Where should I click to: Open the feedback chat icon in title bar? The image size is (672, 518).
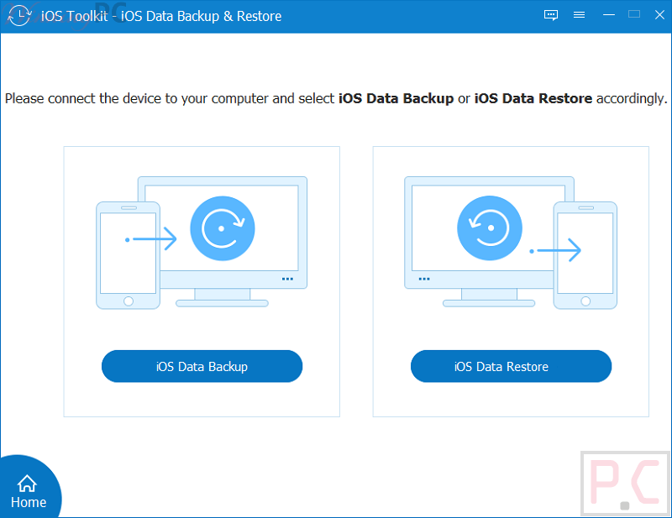(551, 15)
